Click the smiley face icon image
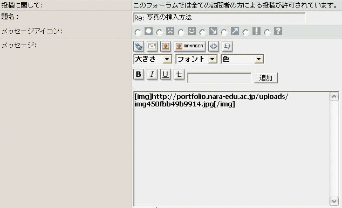 click(x=191, y=31)
